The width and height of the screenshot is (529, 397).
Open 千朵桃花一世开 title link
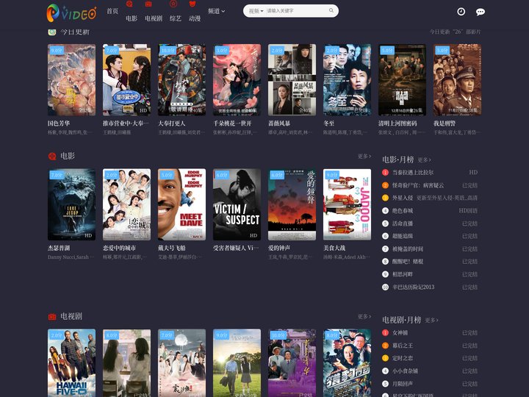point(232,124)
